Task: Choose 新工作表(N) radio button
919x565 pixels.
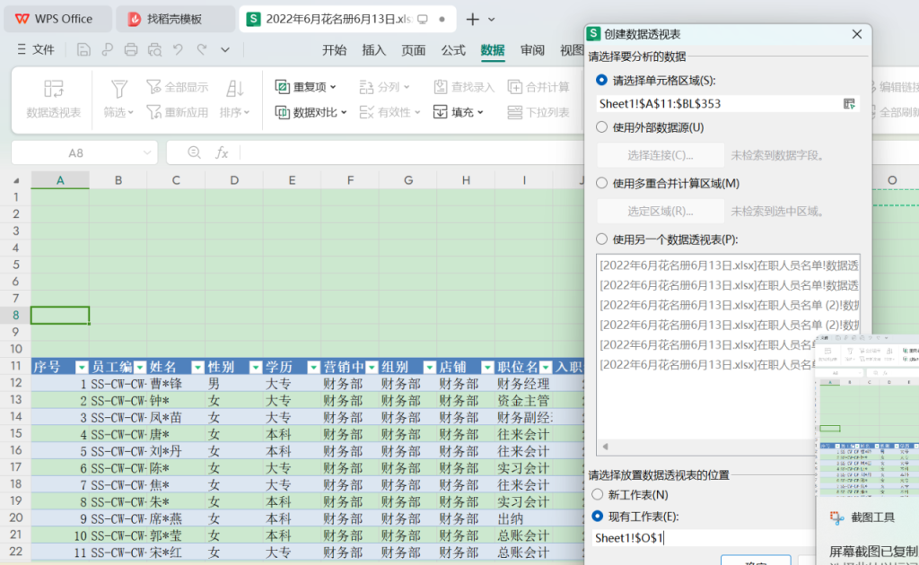Action: [x=598, y=495]
